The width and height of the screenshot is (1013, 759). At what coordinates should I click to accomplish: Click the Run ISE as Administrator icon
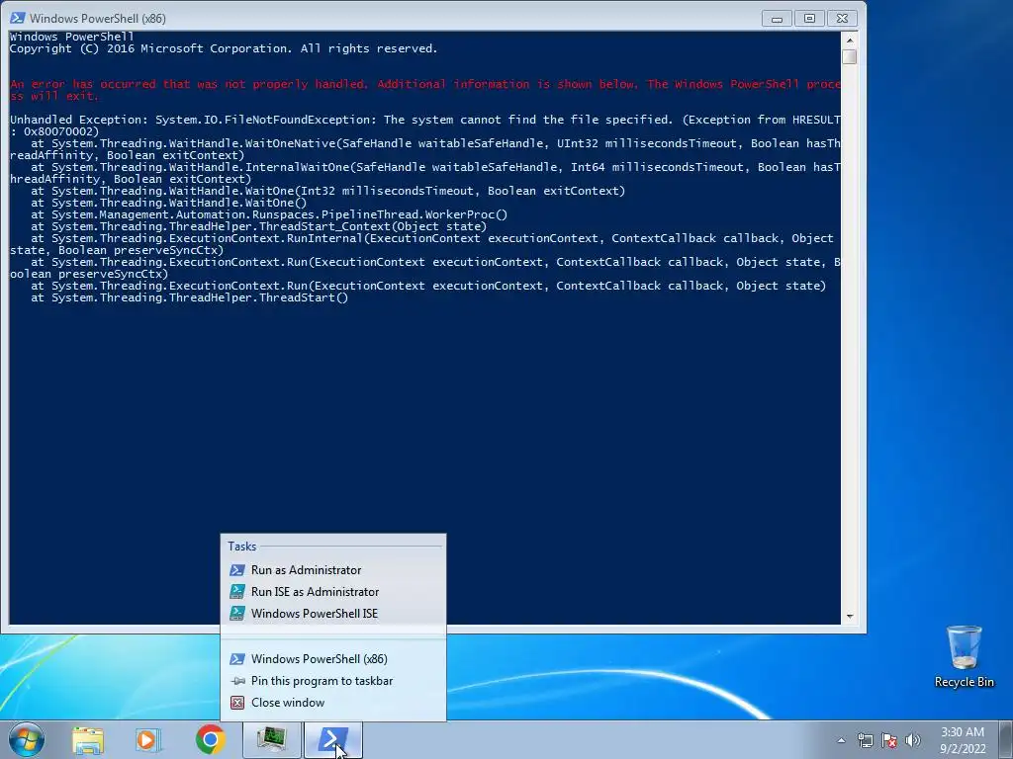pos(237,592)
